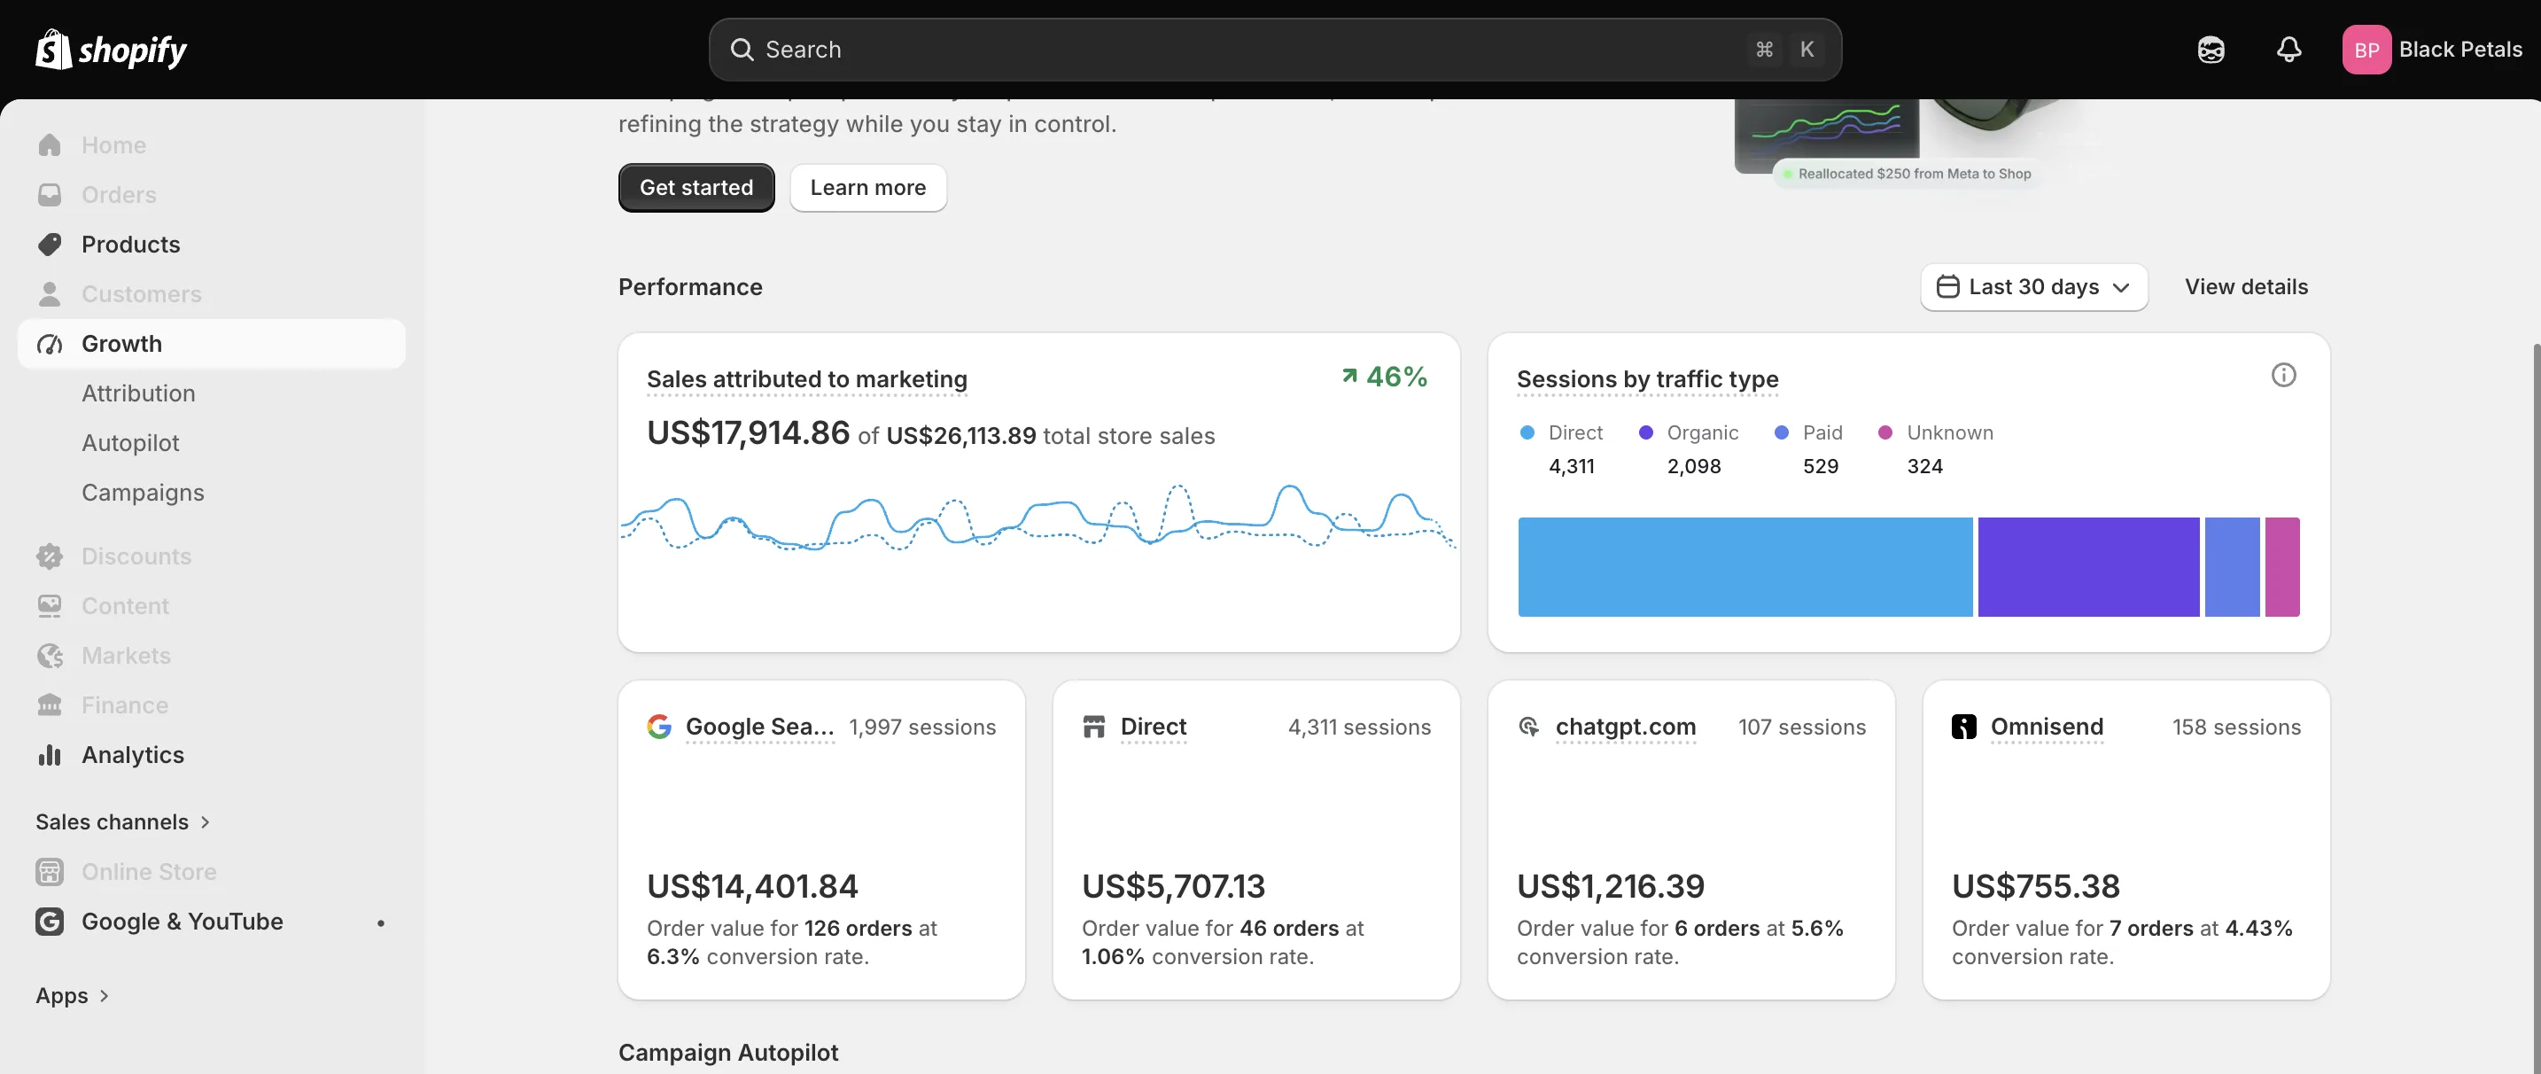The height and width of the screenshot is (1074, 2541).
Task: Open Customers in sidebar
Action: click(211, 294)
